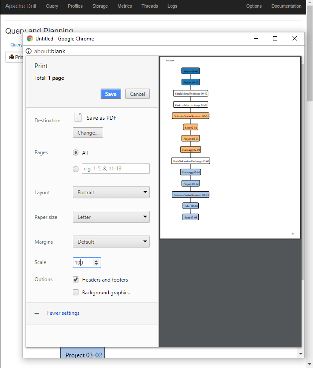Click the Scan 03-05 node in preview
Viewport: 313px width, 368px height.
pos(191,217)
